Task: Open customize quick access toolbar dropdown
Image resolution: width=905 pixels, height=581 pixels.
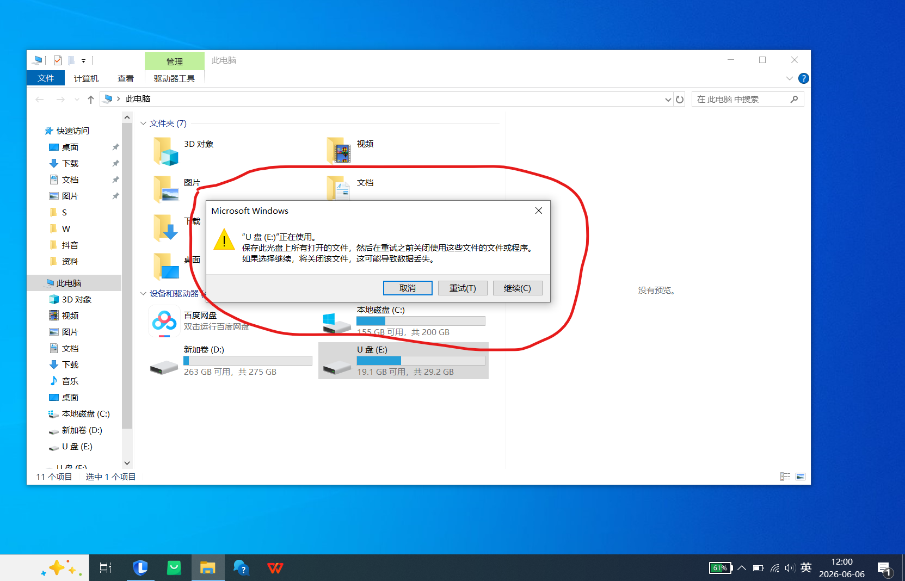Action: (x=83, y=61)
